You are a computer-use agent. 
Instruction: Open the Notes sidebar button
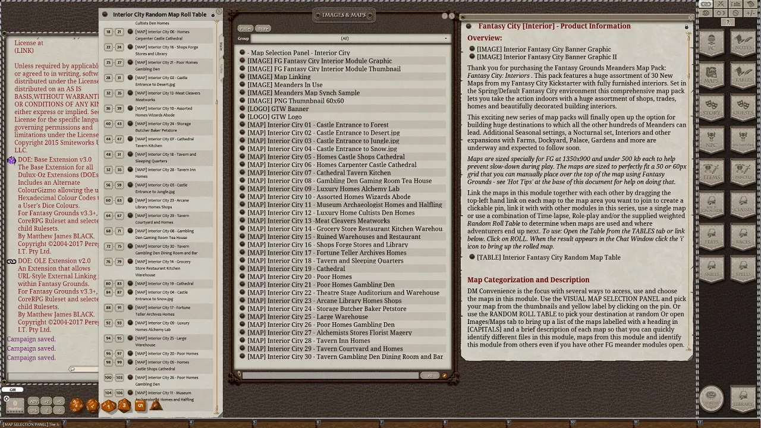[743, 43]
